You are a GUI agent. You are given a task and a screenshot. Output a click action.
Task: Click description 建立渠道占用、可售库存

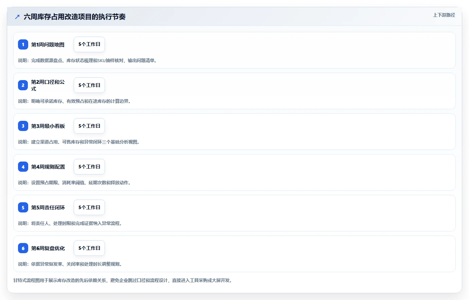coord(79,142)
